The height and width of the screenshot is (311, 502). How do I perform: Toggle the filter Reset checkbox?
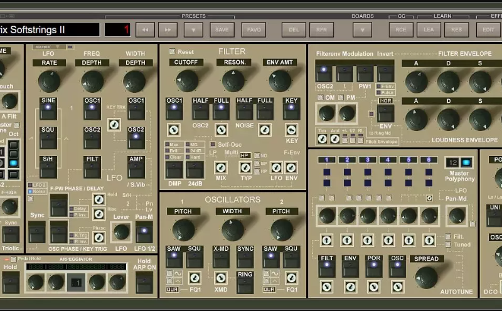click(172, 51)
